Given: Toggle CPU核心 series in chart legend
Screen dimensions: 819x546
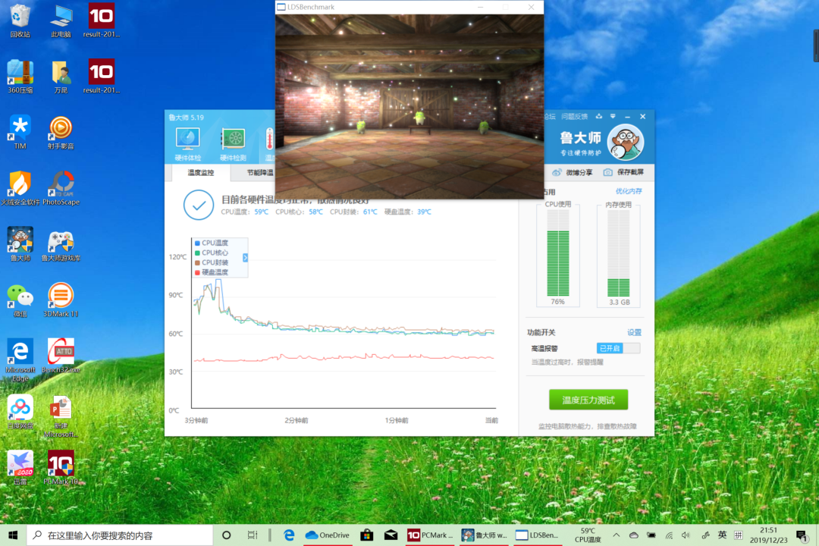Looking at the screenshot, I should click(x=212, y=253).
